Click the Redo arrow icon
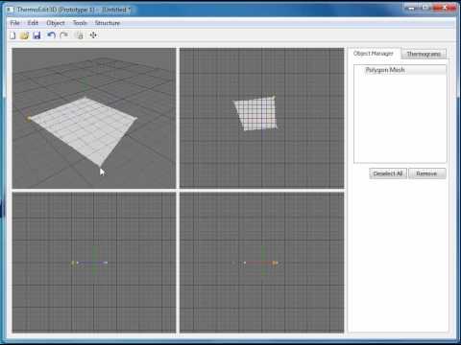The height and width of the screenshot is (345, 461). (x=64, y=34)
